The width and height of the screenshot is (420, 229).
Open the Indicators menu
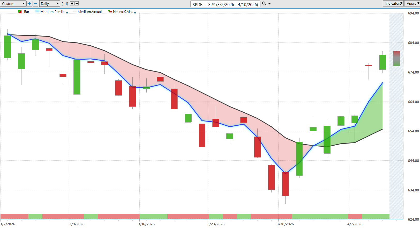pos(393,3)
